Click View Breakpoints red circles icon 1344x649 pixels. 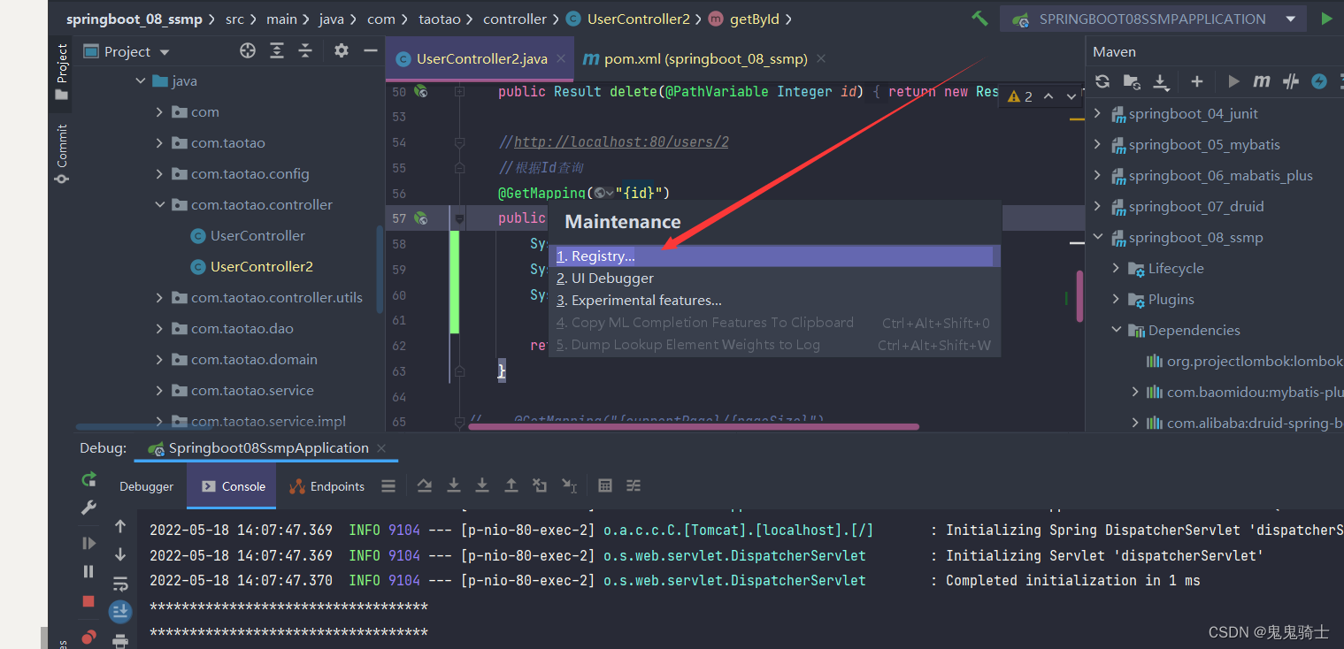tap(88, 638)
